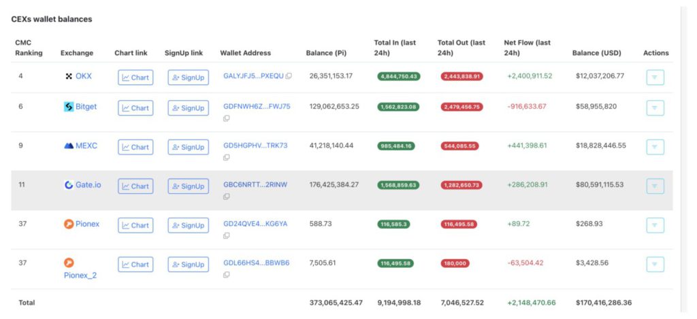Open actions filter dropdown for Bitget
Viewport: 697px width, 319px height.
pyautogui.click(x=655, y=108)
